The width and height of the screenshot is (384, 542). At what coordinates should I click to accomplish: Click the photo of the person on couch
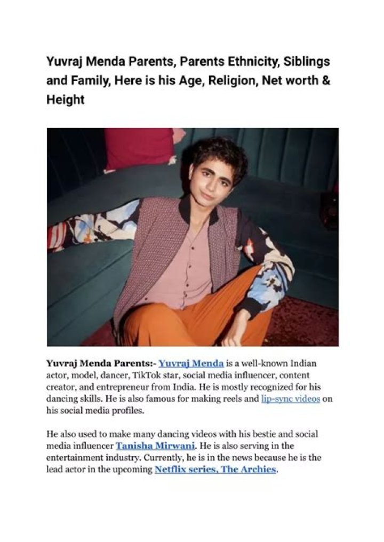pos(193,237)
